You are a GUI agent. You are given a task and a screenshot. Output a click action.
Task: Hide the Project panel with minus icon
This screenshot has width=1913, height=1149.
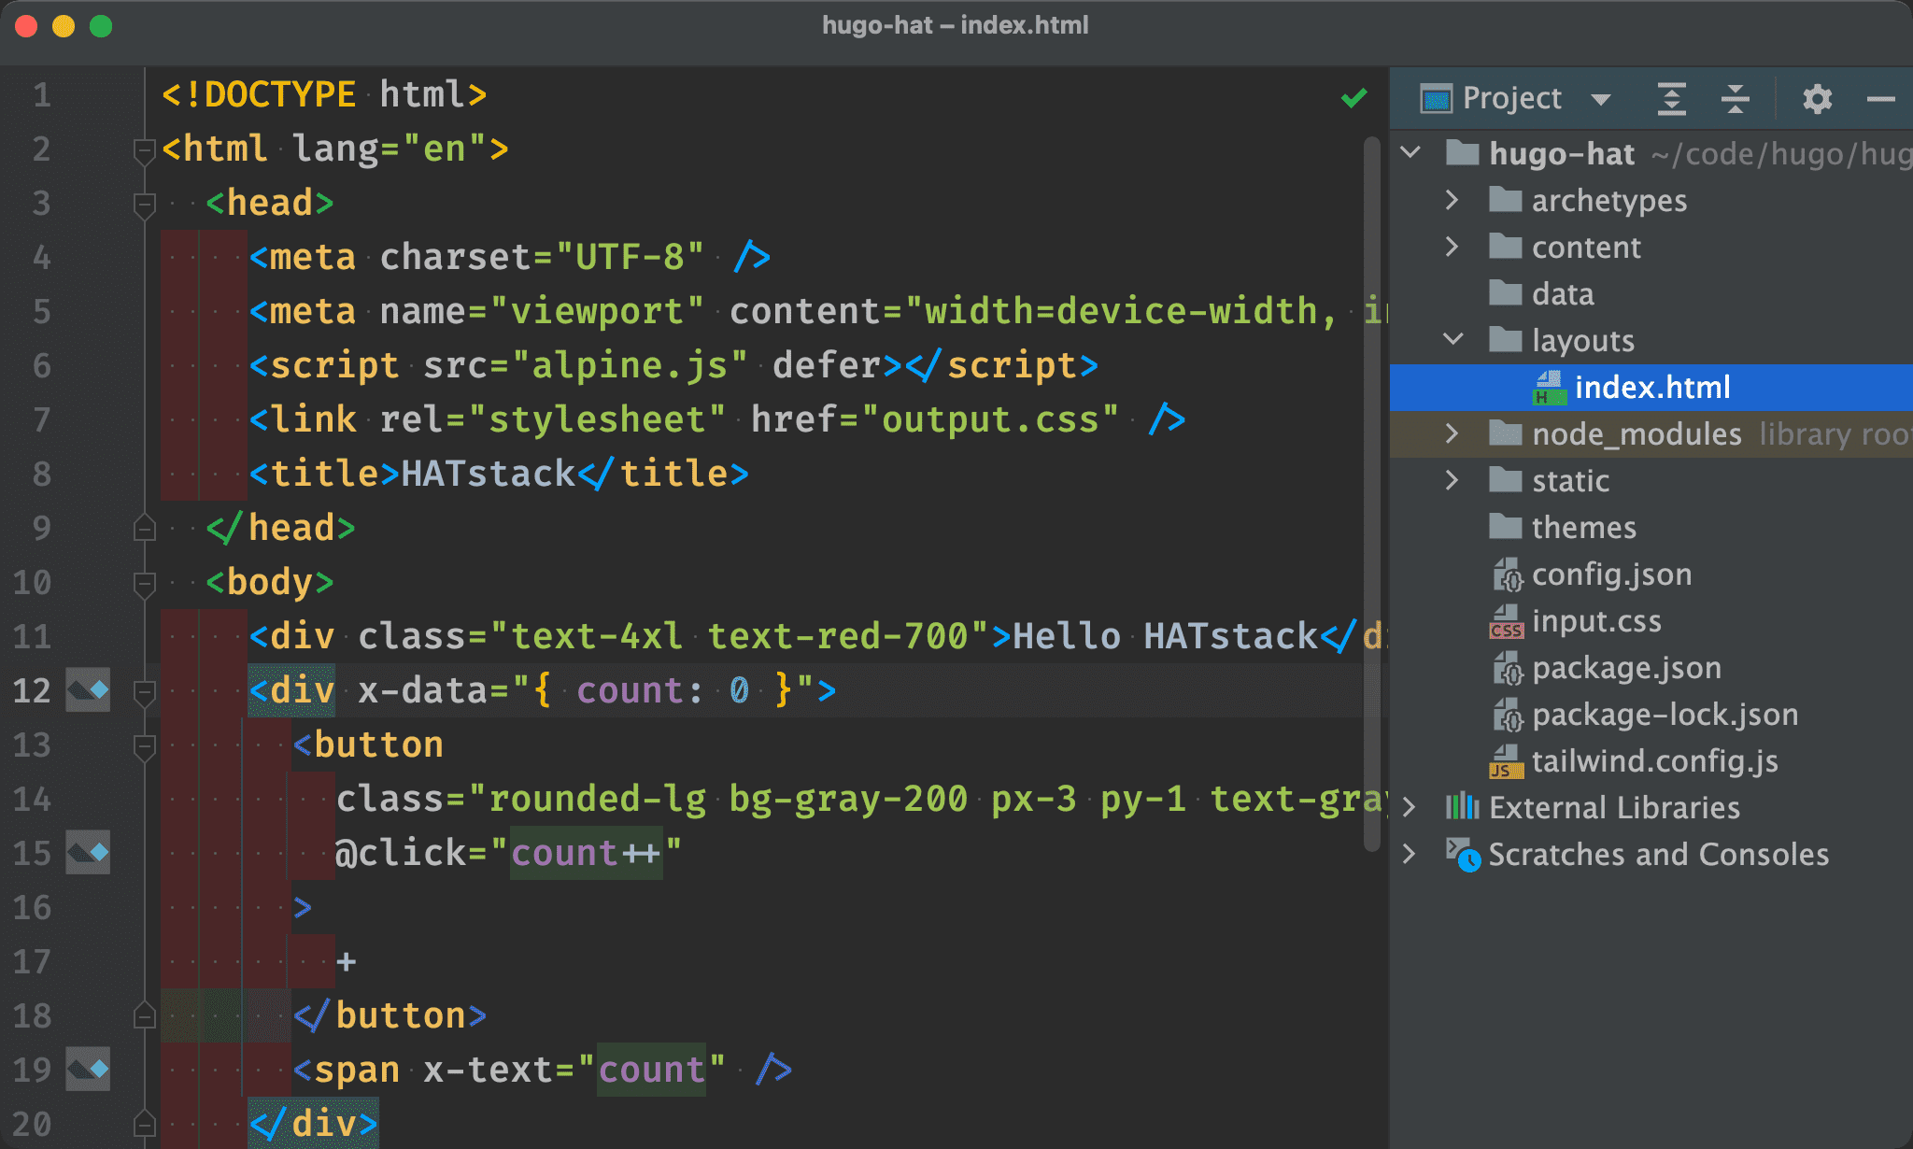[1880, 99]
